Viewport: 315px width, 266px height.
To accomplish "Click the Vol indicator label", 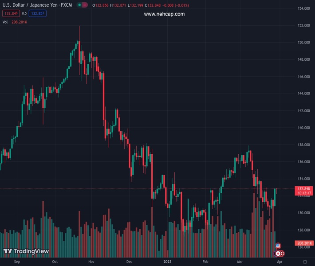I will point(5,22).
